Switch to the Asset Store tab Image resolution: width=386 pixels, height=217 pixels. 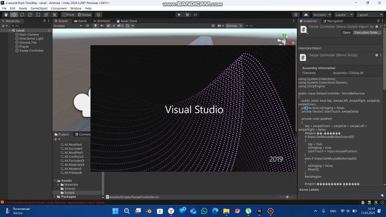[x=127, y=21]
